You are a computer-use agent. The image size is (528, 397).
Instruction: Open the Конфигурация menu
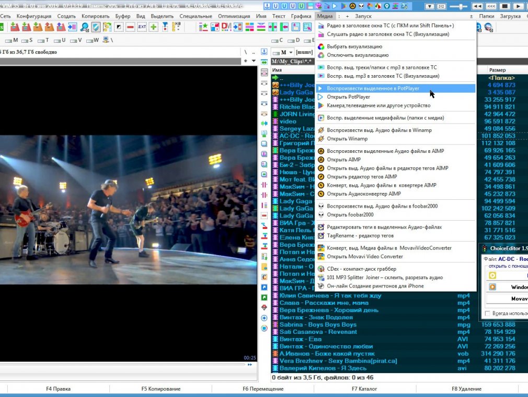tap(34, 16)
